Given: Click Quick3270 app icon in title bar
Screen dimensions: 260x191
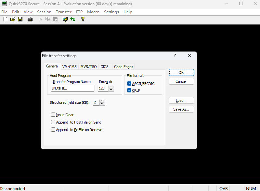Looking at the screenshot, I should click(4, 4).
